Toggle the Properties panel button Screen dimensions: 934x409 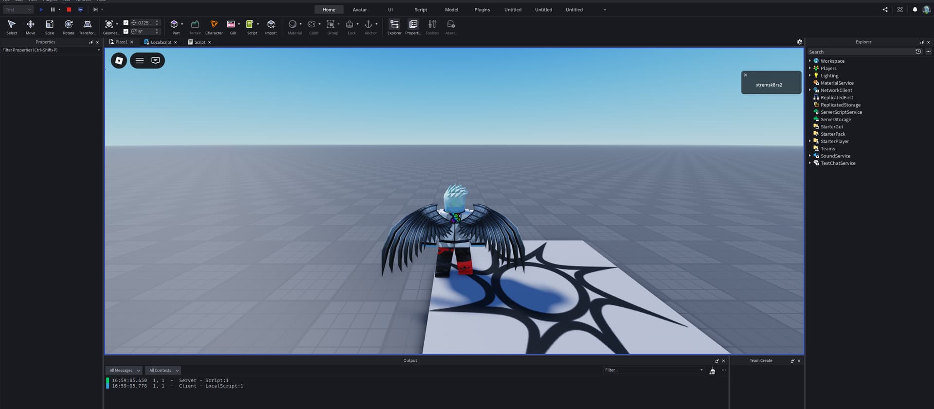413,27
